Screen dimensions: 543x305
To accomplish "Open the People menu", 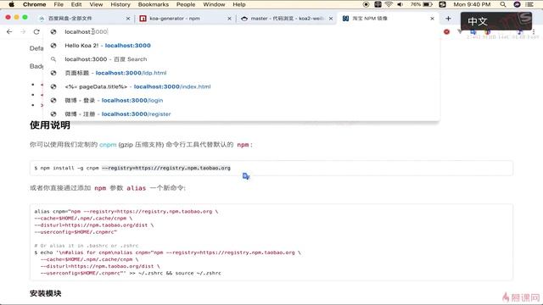I will (186, 4).
